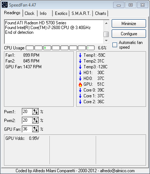Click the third CPU usage bar
Image resolution: width=150 pixels, height=174 pixels.
[47, 48]
